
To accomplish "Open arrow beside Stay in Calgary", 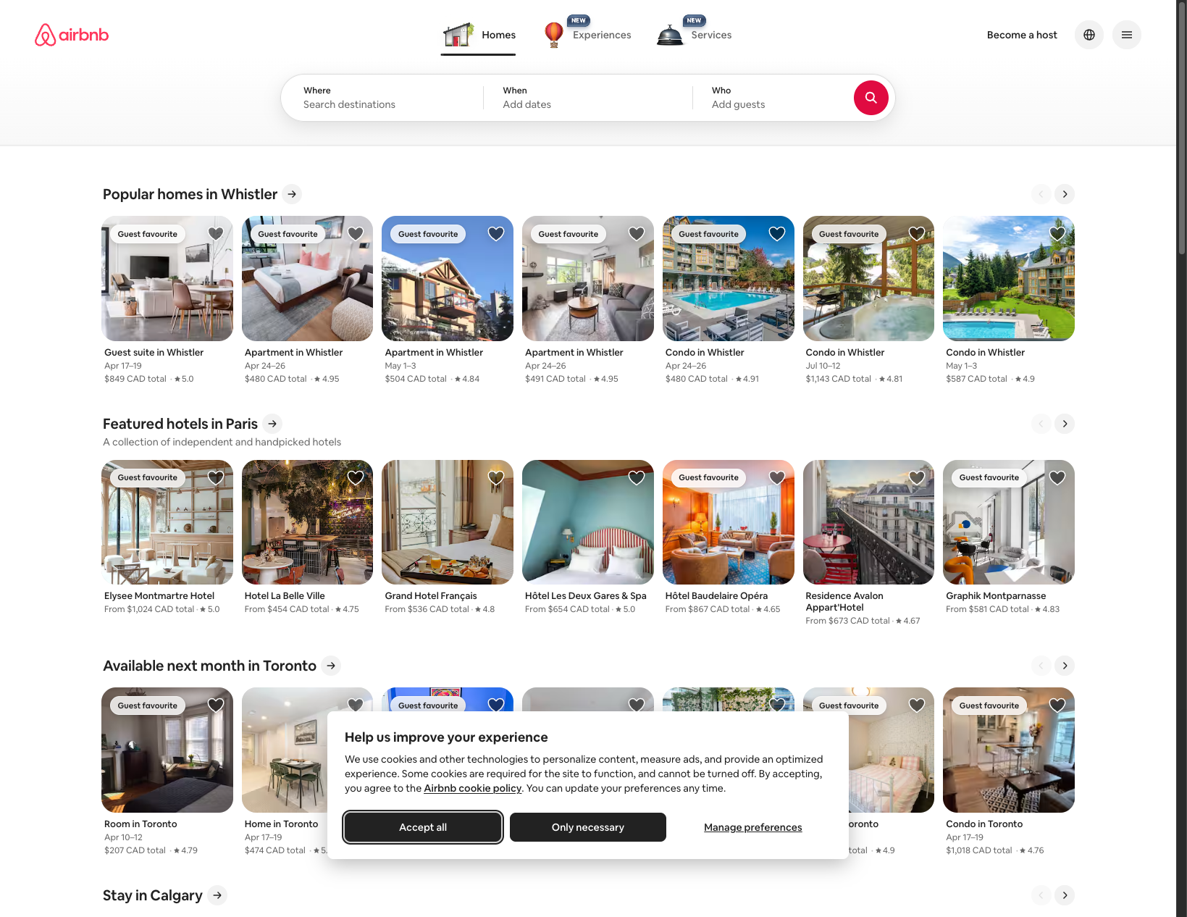I will coord(217,895).
